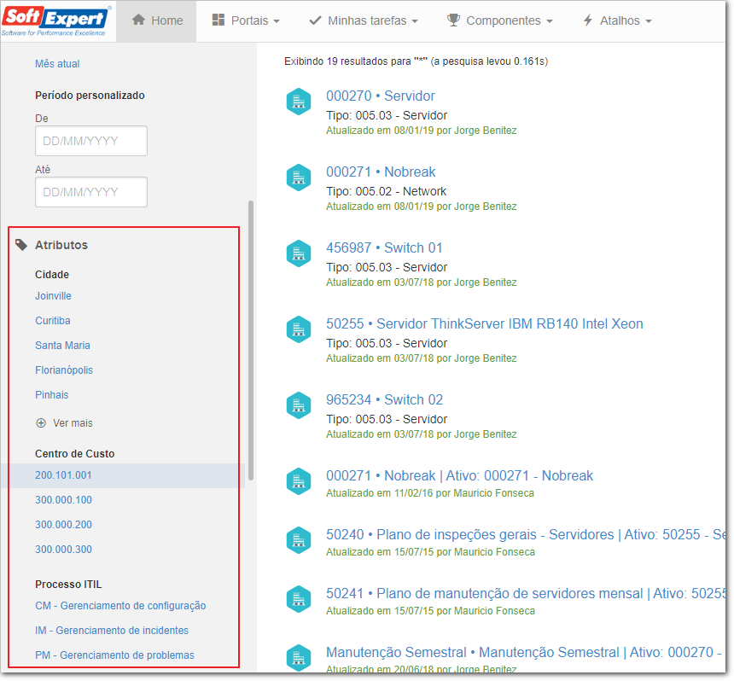Click the Até date input field

click(x=91, y=192)
